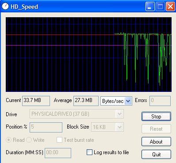Minimize the HD_Speed window
176x163 pixels.
150,7
